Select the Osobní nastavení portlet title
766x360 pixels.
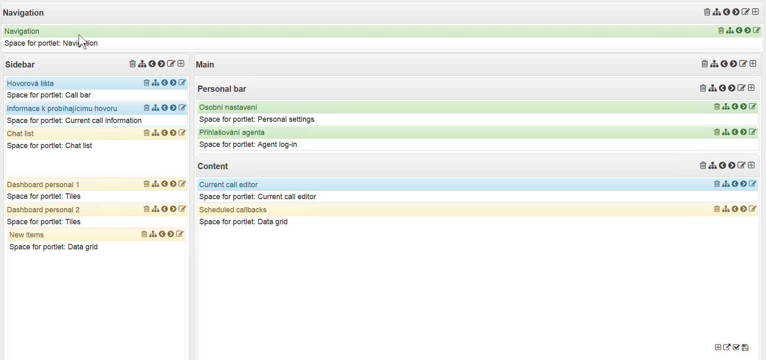pos(228,107)
